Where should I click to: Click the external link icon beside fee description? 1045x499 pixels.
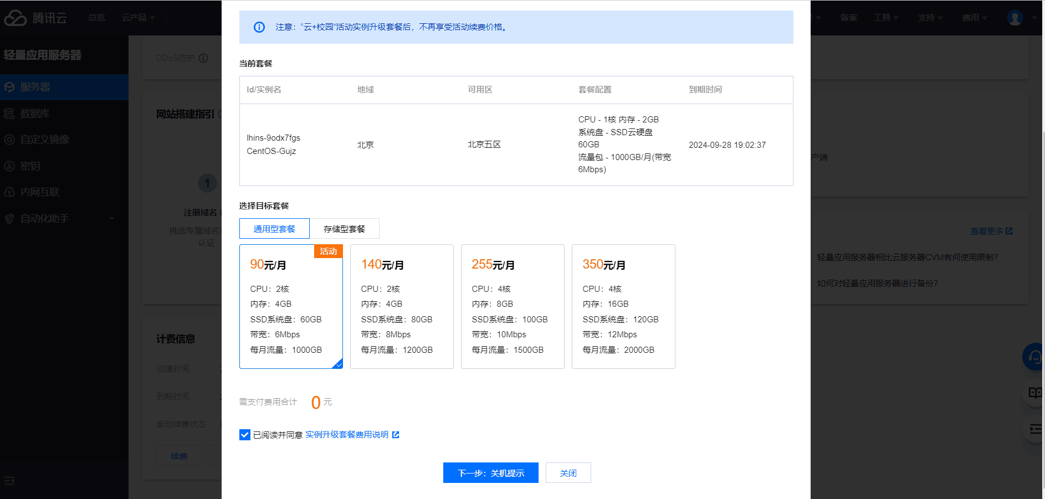pyautogui.click(x=396, y=435)
